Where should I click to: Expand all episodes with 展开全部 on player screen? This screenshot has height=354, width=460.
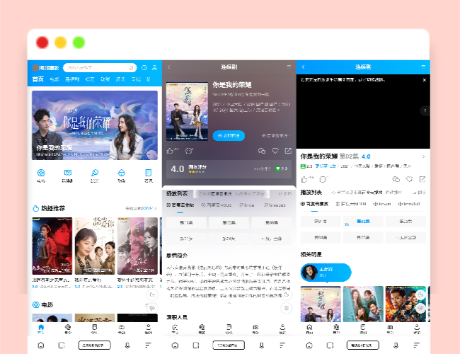tap(406, 237)
